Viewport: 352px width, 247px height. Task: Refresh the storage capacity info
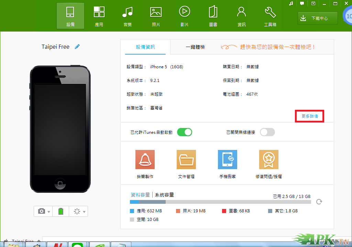coord(319,202)
